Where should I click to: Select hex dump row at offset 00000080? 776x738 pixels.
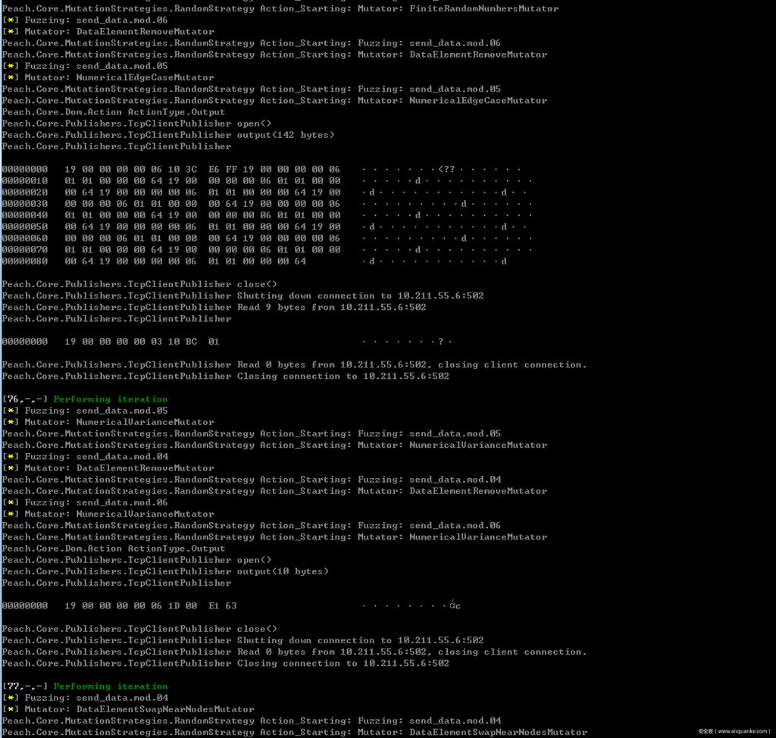click(186, 261)
